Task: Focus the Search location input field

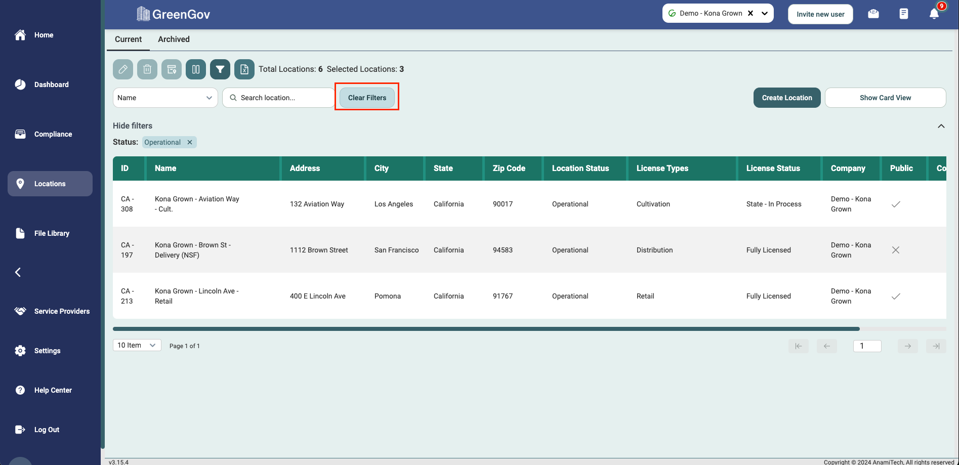Action: pos(279,98)
